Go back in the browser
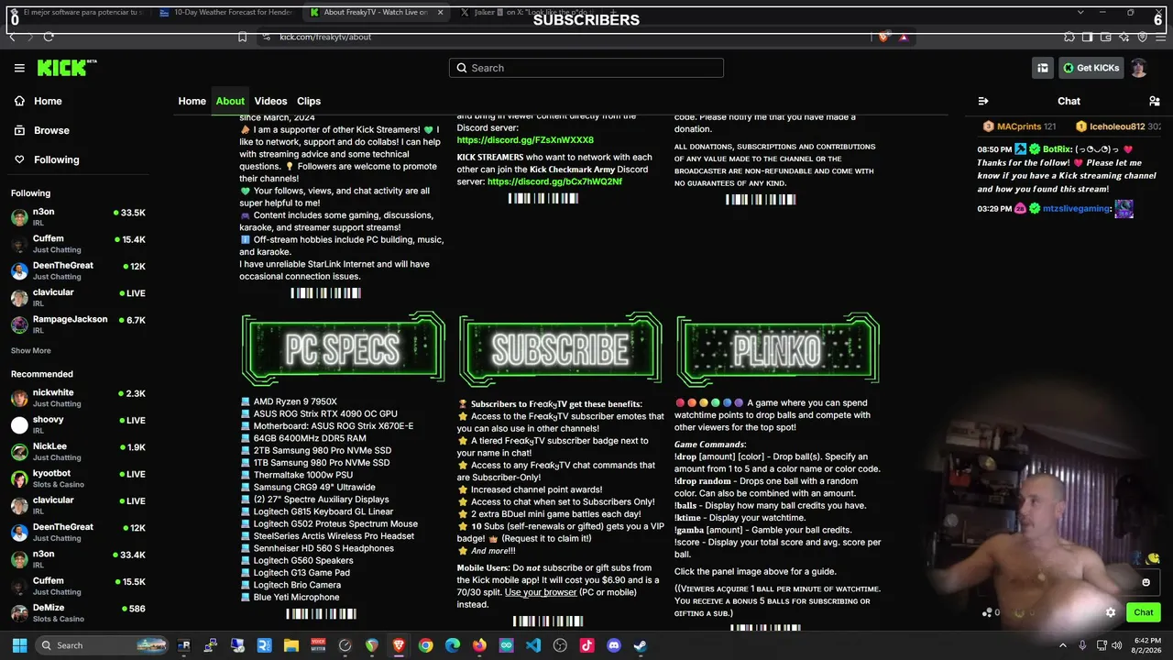This screenshot has height=660, width=1173. click(12, 37)
